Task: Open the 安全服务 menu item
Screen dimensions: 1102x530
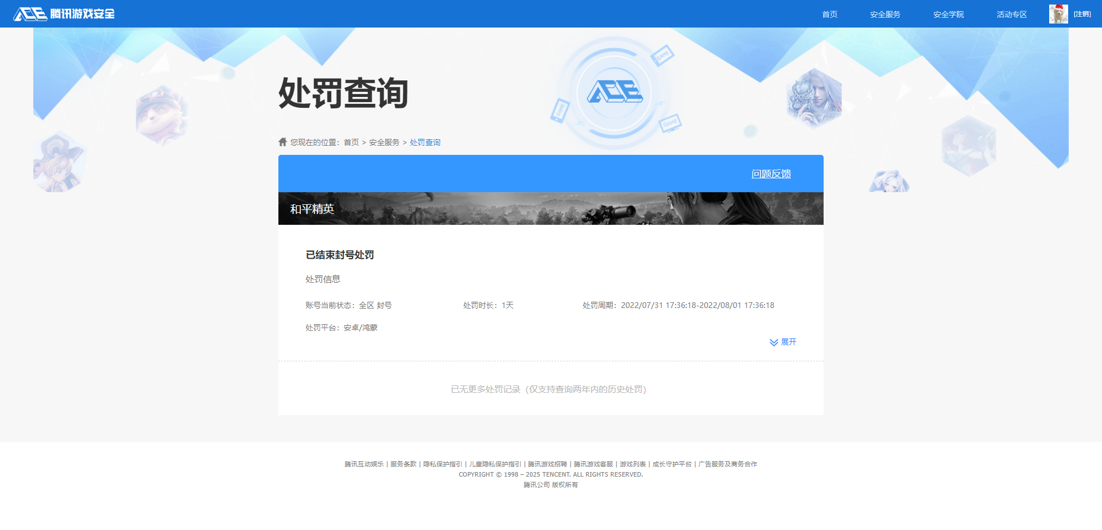Action: (x=884, y=14)
